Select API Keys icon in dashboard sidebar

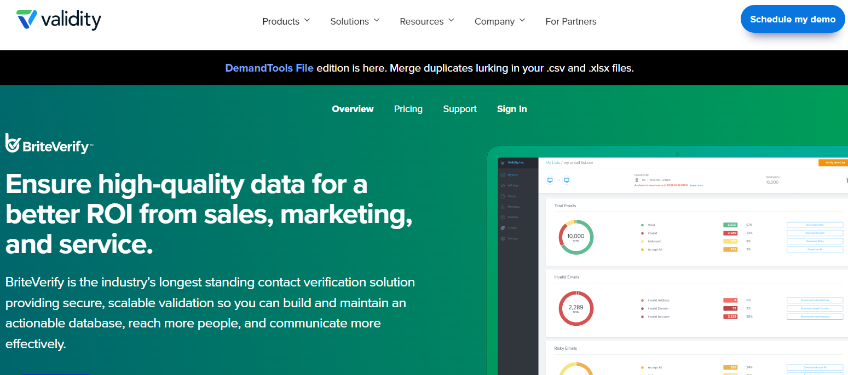(503, 185)
